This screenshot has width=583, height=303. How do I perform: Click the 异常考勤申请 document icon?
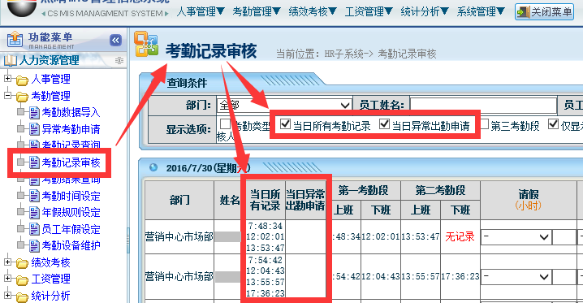(34, 129)
